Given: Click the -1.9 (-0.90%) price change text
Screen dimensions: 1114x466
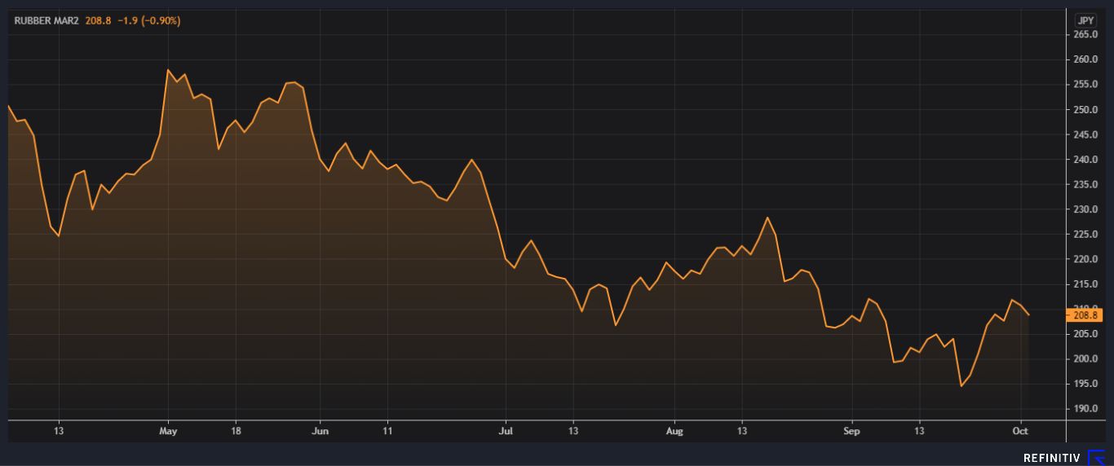Looking at the screenshot, I should click(x=148, y=20).
